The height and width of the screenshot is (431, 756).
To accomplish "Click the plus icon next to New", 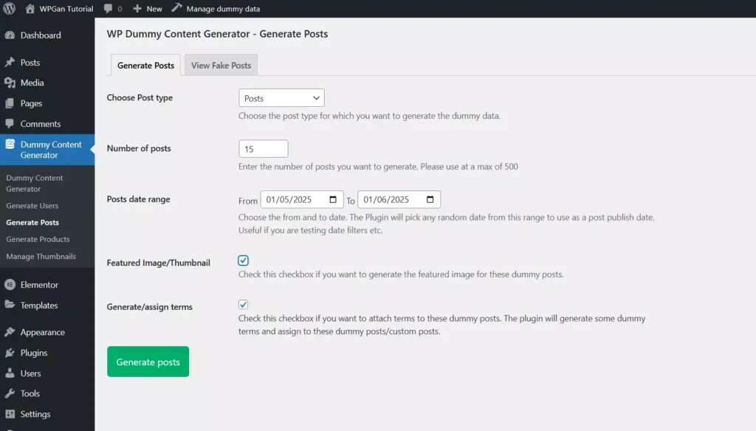I will (x=137, y=9).
